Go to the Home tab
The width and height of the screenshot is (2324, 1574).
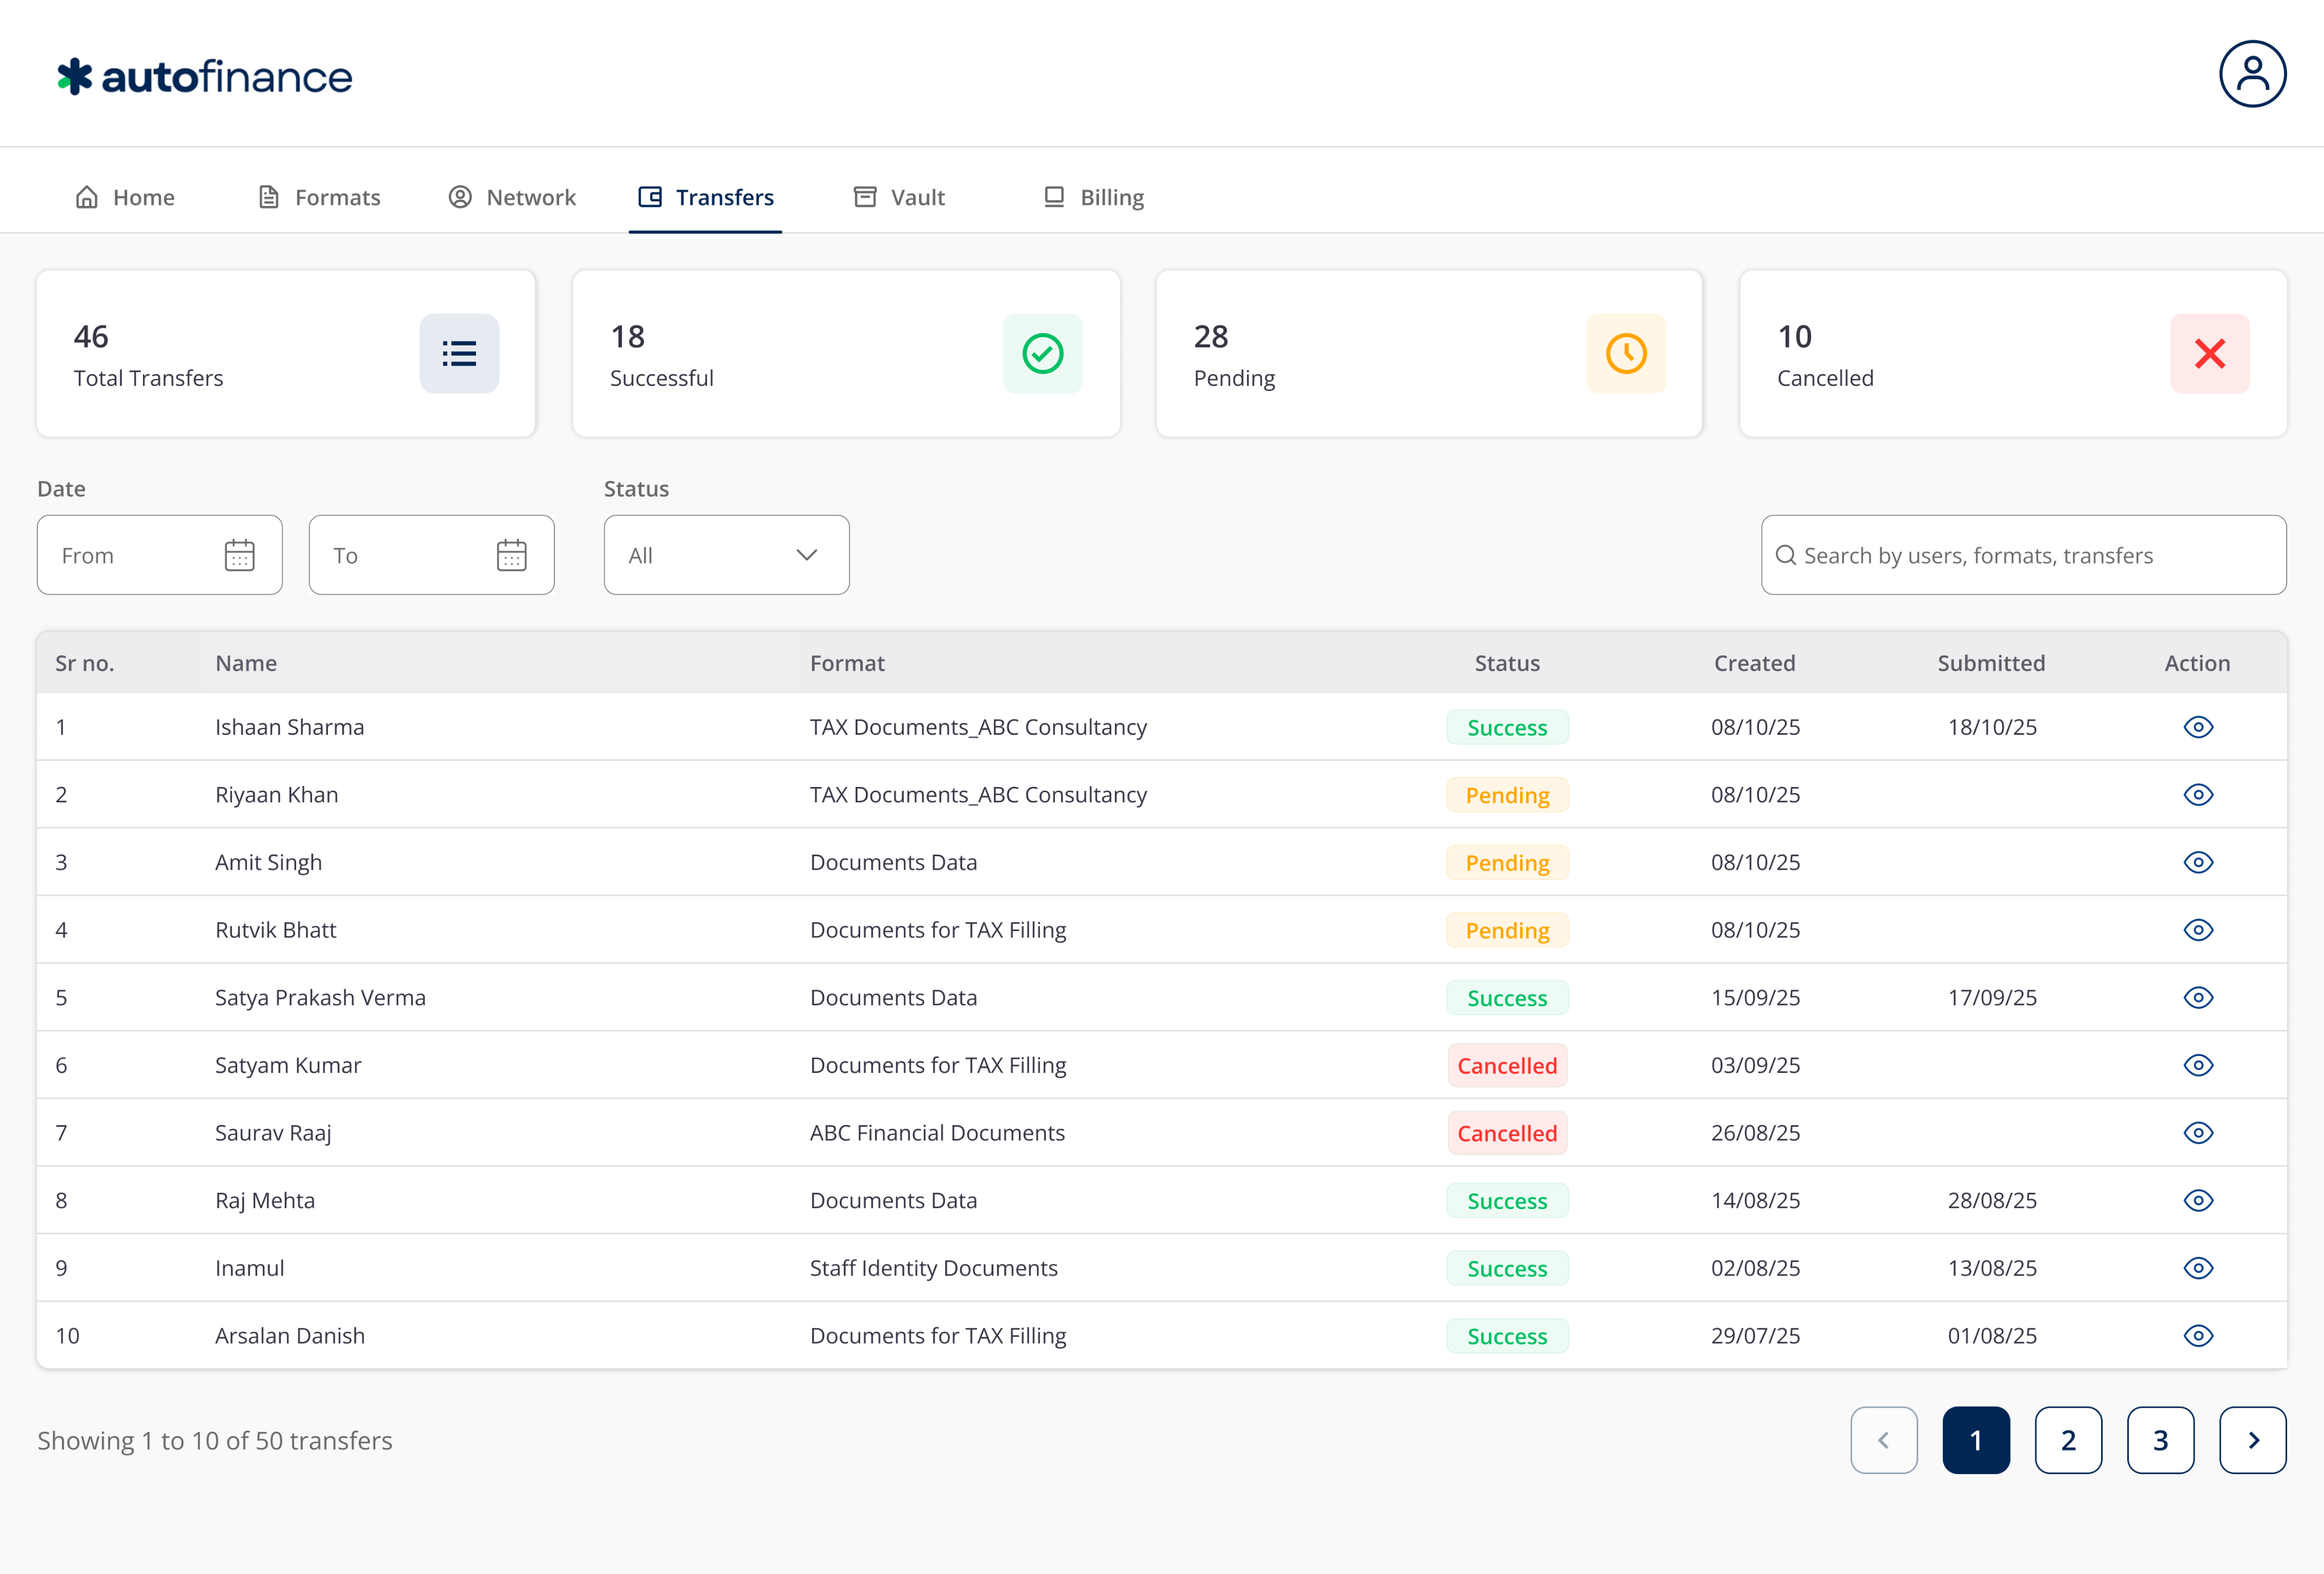click(125, 197)
